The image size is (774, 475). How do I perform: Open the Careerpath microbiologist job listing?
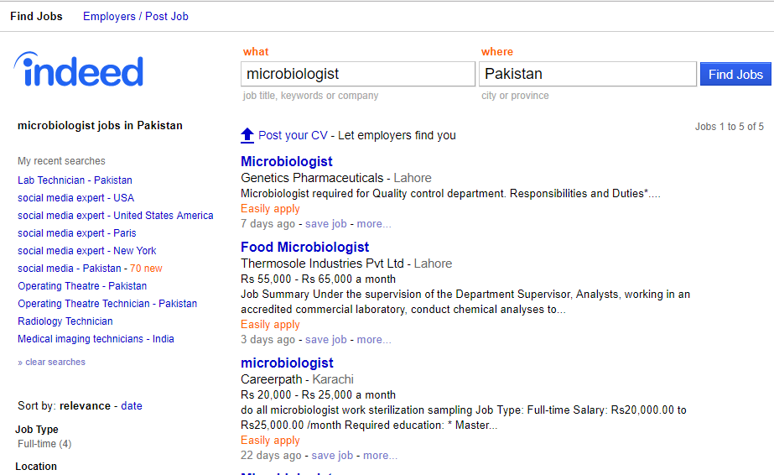287,363
